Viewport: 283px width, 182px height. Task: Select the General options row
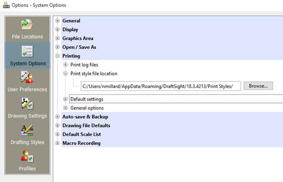[x=87, y=108]
